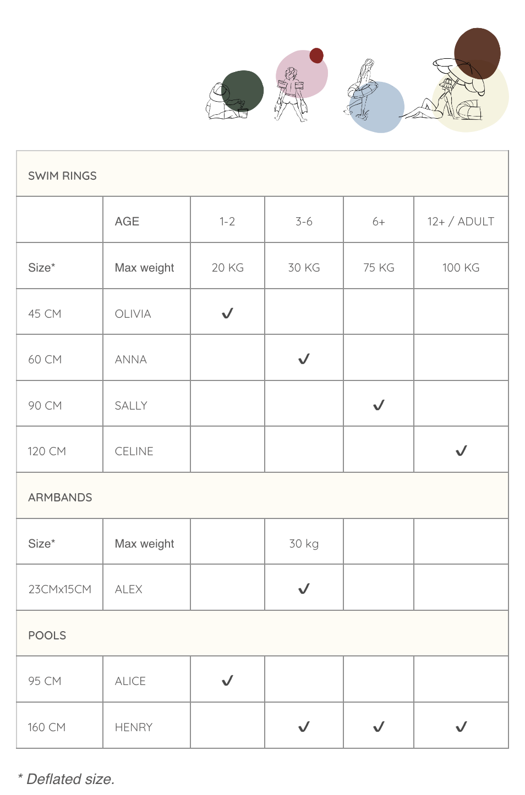
Task: Click the 12+ / ADULT age column header
Action: pyautogui.click(x=461, y=222)
